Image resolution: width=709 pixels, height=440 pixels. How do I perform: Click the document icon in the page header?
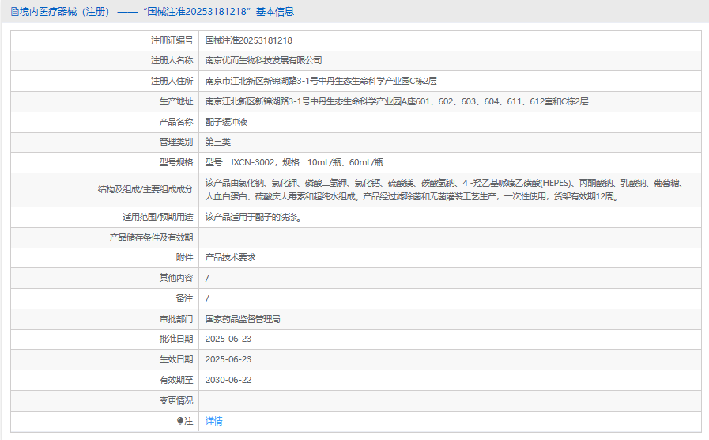14,12
